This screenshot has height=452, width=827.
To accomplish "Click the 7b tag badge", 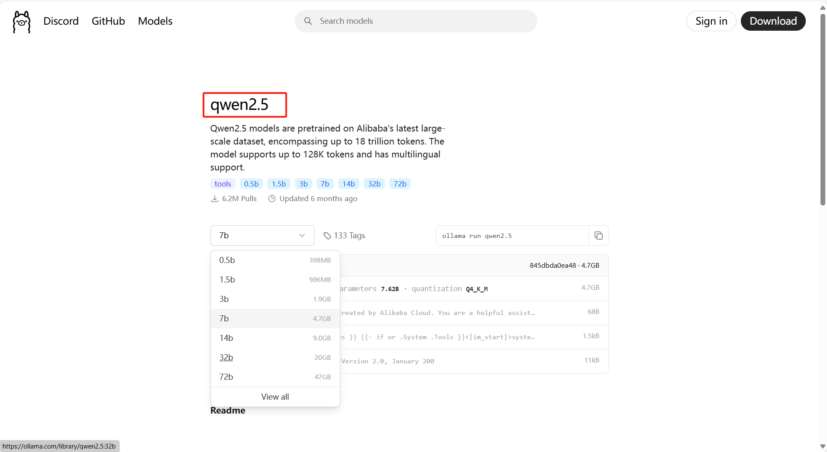I will [x=325, y=184].
